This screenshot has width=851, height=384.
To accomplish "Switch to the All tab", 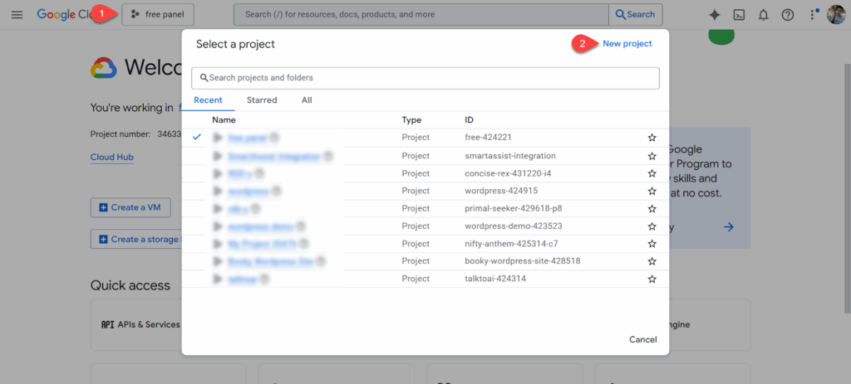I will click(307, 100).
